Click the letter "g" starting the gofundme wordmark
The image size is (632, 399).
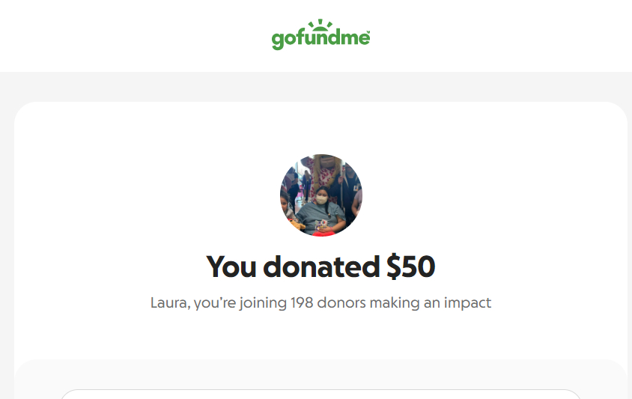[278, 40]
